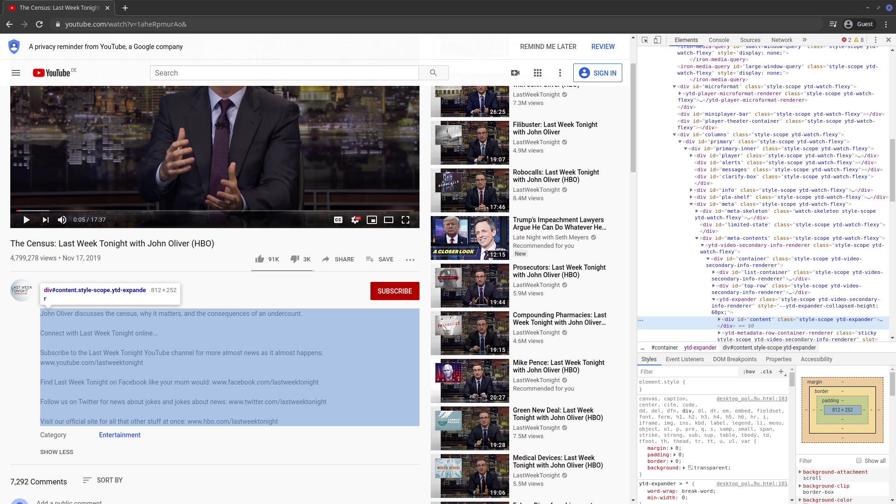This screenshot has height=504, width=896.
Task: Open the Sort By comments dropdown
Action: click(x=103, y=480)
